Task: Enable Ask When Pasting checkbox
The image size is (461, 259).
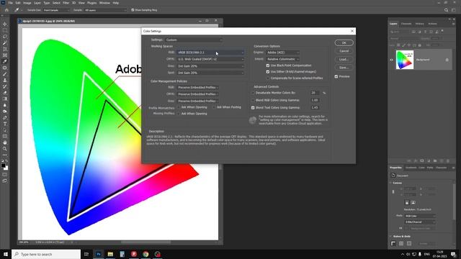Action: 214,107
